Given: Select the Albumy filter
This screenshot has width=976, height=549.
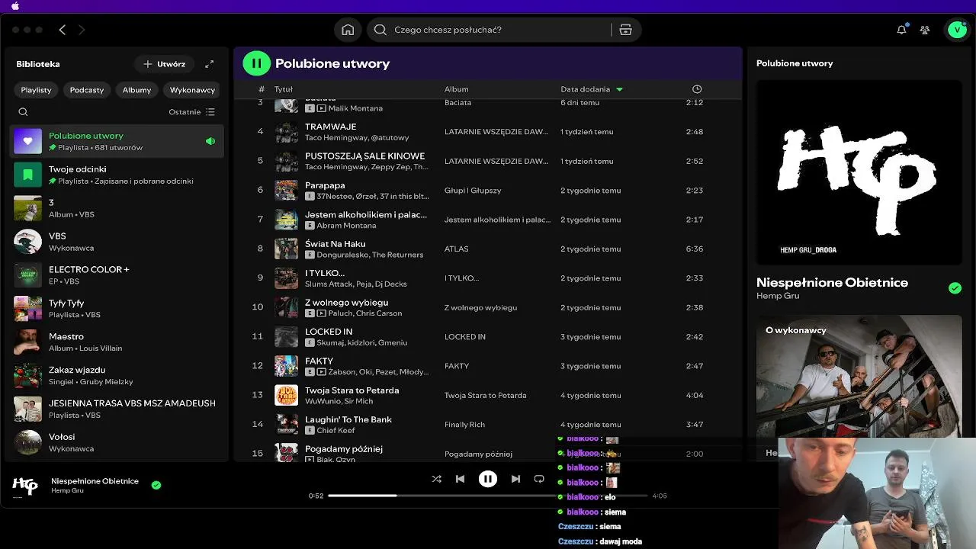Looking at the screenshot, I should 137,90.
